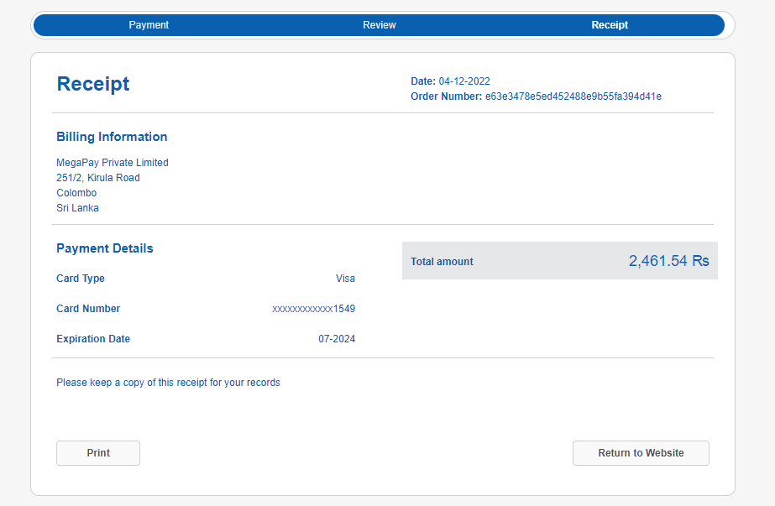Click the Receipt page heading
The width and height of the screenshot is (775, 506).
coord(93,84)
